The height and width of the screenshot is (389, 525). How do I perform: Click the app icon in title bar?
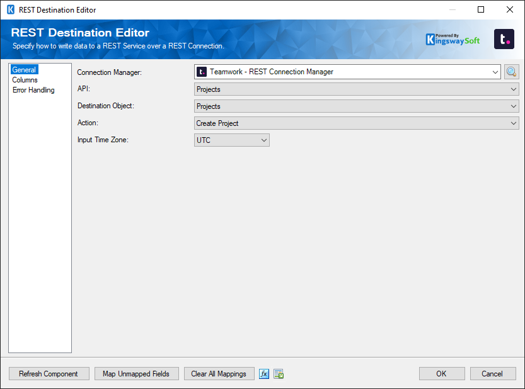point(11,9)
